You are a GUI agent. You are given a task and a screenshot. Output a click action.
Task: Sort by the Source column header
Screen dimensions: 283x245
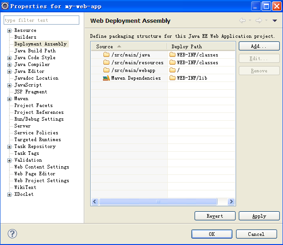[x=129, y=46]
